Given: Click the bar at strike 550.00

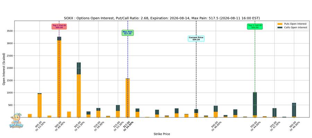Looking at the screenshot, I should point(255,105).
